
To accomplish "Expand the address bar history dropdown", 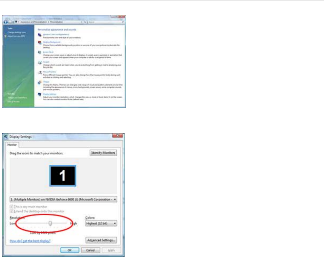I will pos(81,22).
